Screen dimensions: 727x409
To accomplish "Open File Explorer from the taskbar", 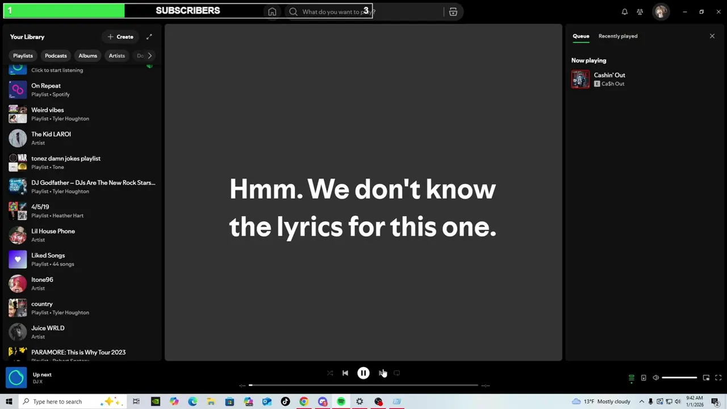I will point(211,402).
